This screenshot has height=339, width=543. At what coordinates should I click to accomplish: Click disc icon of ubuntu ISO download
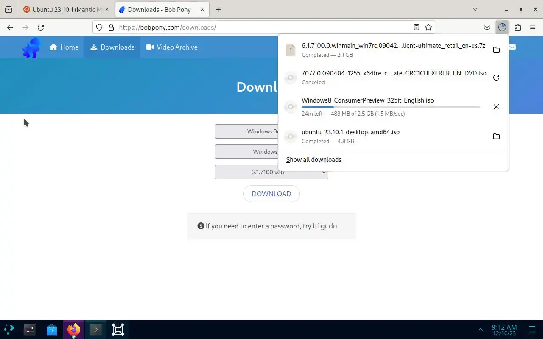[291, 136]
